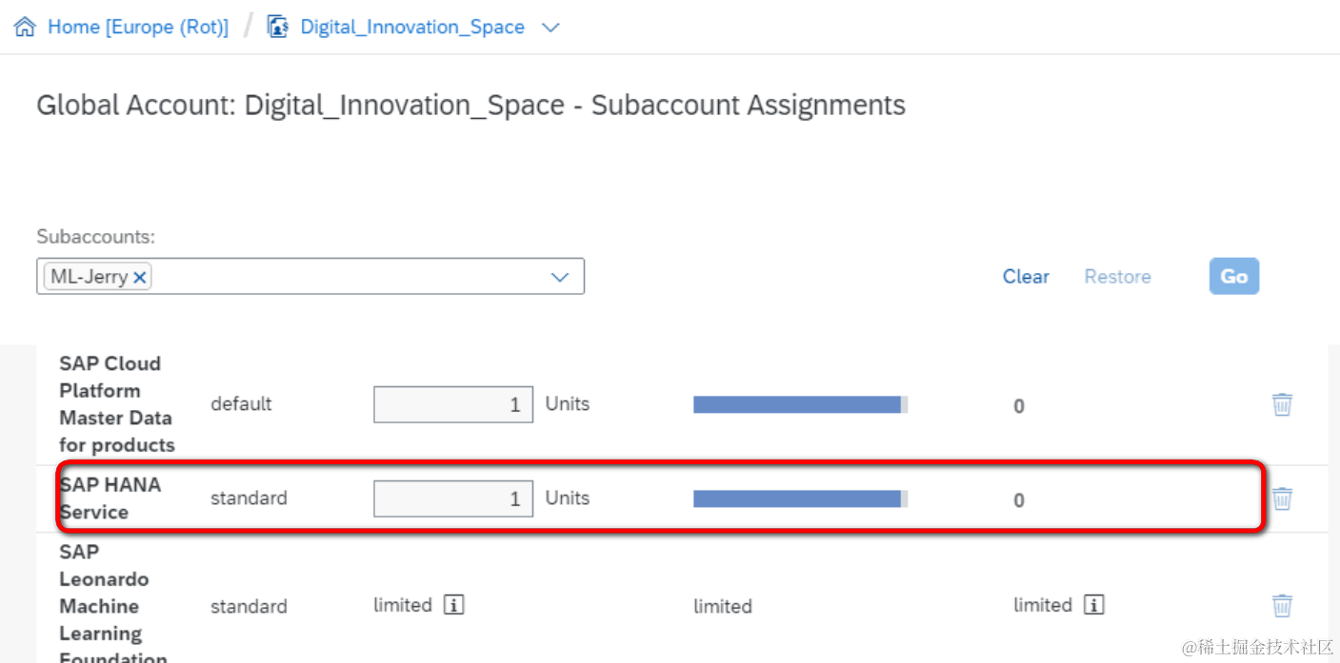
Task: Expand the Digital_Innovation_Space breadcrumb chevron
Action: (x=550, y=28)
